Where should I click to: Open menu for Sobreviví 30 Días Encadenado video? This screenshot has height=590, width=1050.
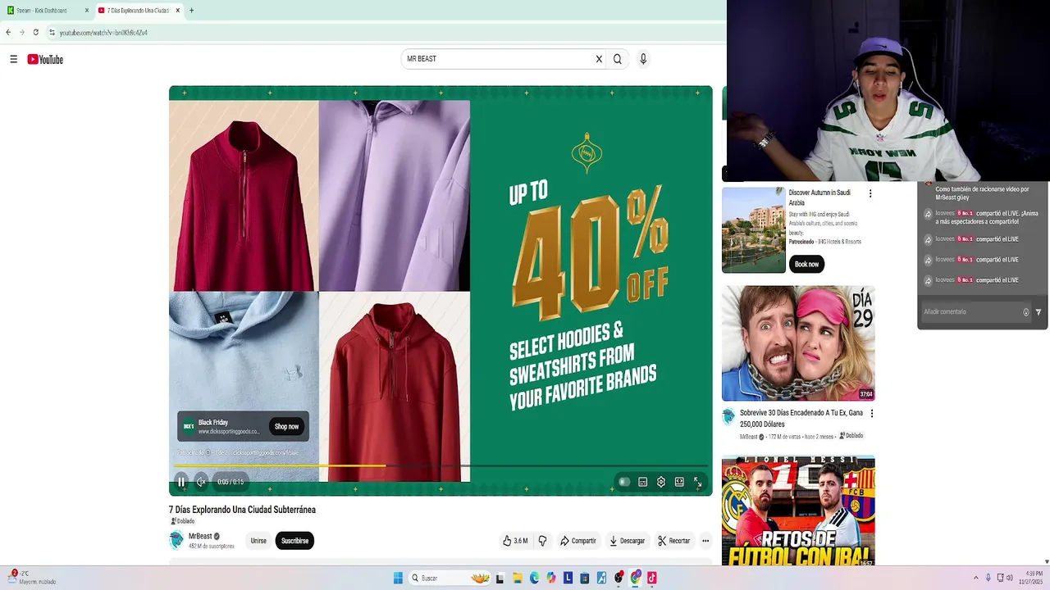(x=872, y=414)
